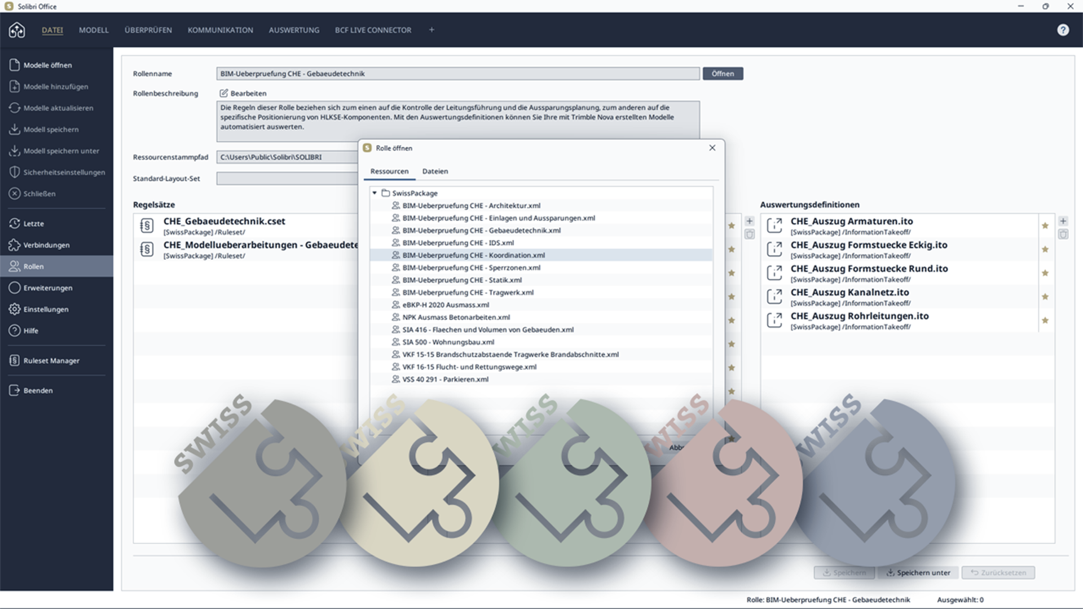
Task: Click ruleset icon of CHE_Gebaeudetechnik.cset
Action: pos(147,226)
